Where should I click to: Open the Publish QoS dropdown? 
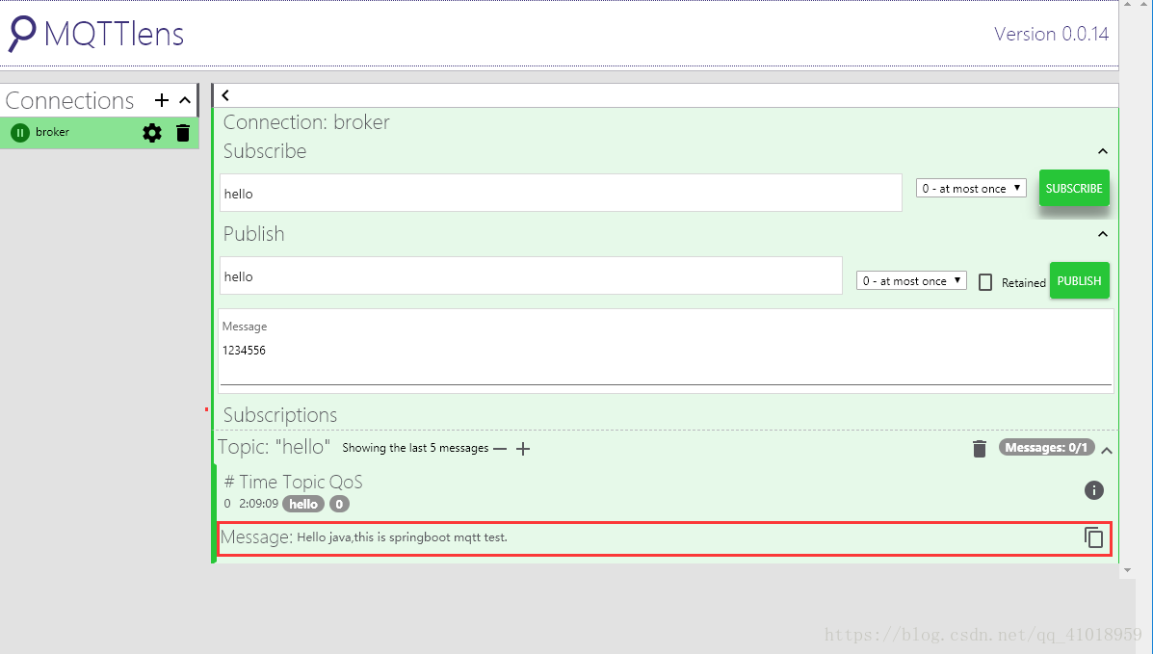[910, 279]
